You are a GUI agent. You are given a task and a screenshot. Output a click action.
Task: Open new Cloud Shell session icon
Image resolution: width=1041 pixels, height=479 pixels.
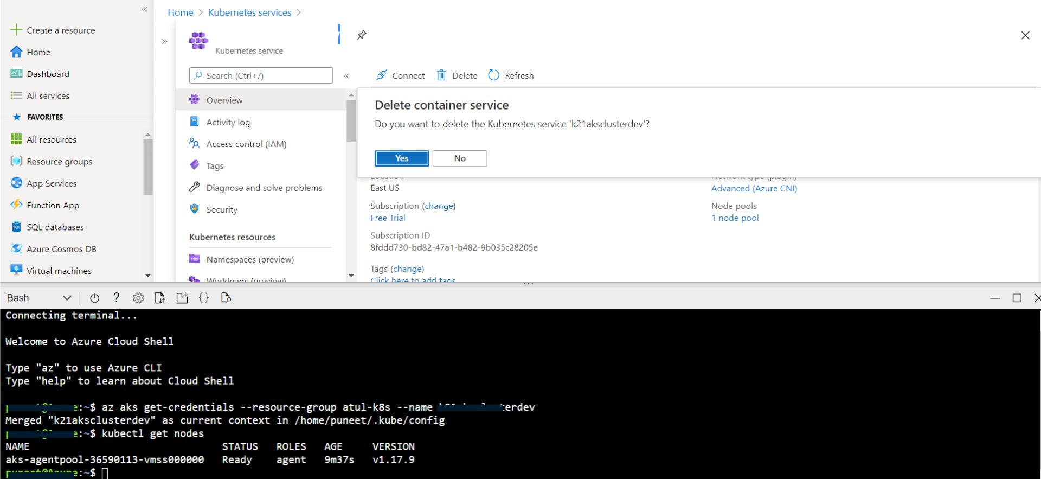point(182,298)
